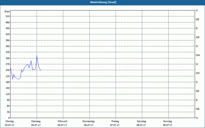Click the '240' y-axis value

click(8, 70)
